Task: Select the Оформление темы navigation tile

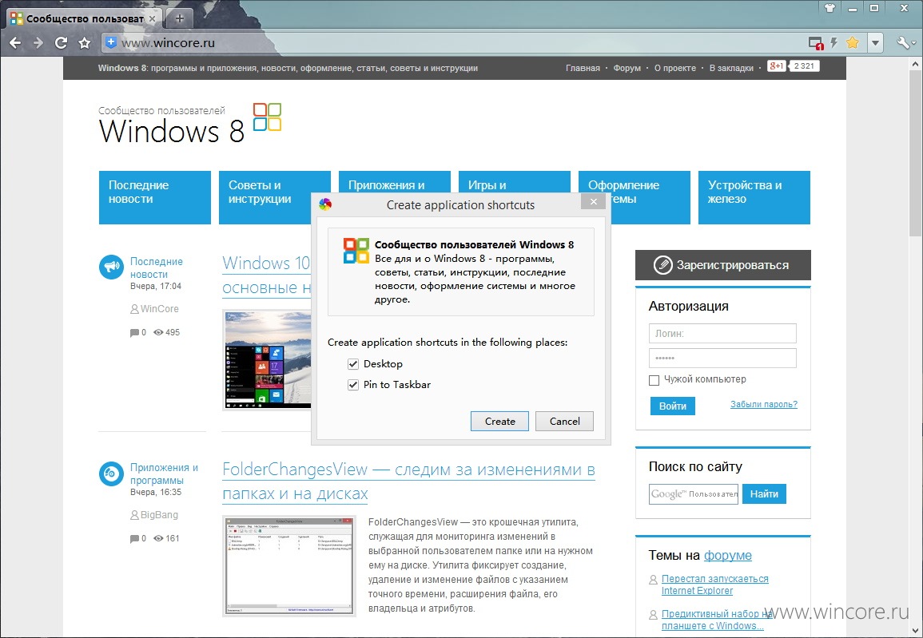Action: pyautogui.click(x=635, y=197)
